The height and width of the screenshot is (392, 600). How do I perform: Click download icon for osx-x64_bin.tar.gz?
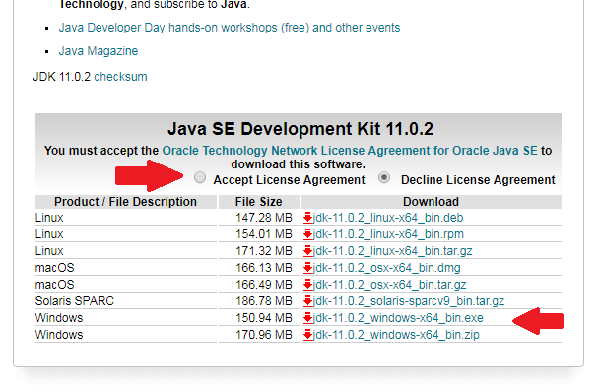pyautogui.click(x=307, y=285)
